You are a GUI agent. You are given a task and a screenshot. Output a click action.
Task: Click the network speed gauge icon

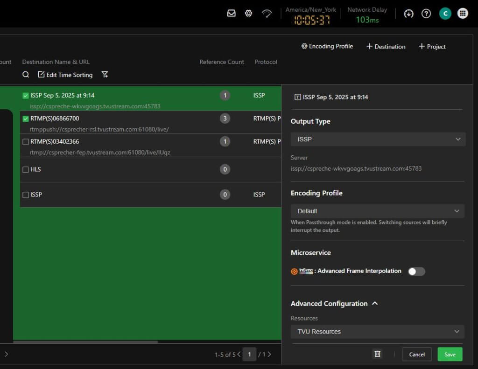[267, 14]
